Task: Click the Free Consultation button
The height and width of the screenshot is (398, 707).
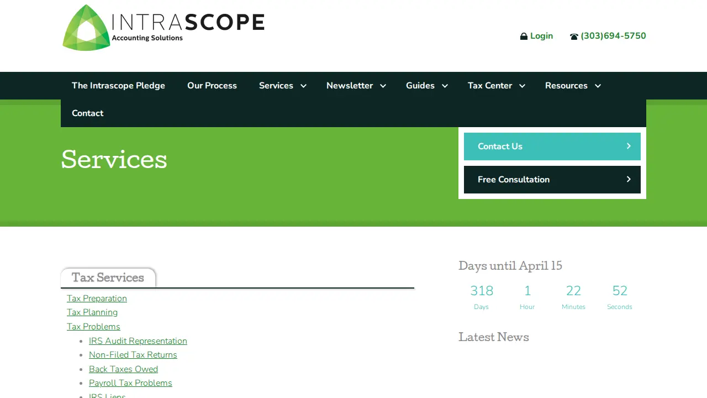Action: (x=552, y=180)
